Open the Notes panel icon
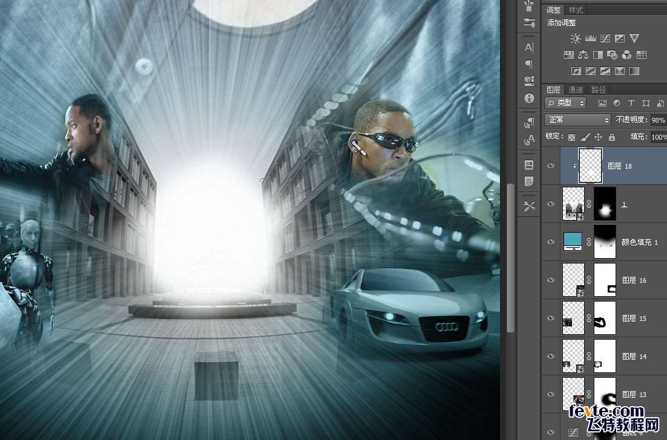The height and width of the screenshot is (440, 667). [529, 182]
